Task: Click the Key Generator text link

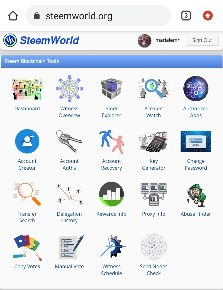Action: 154,164
